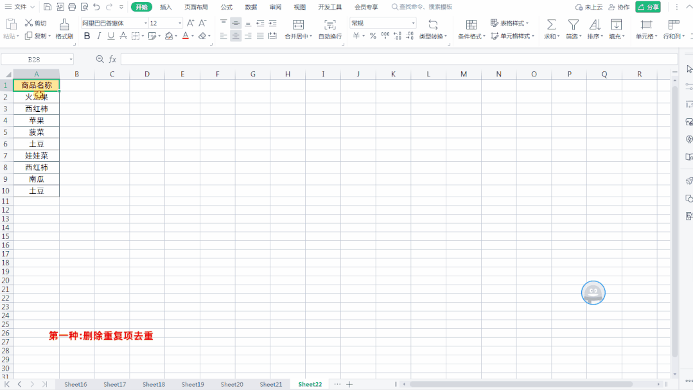The height and width of the screenshot is (390, 693).
Task: Open the Insert (插入) tab
Action: [166, 7]
